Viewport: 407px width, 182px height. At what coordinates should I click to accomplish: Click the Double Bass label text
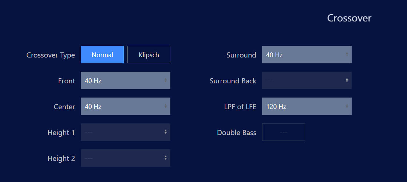[x=237, y=132]
